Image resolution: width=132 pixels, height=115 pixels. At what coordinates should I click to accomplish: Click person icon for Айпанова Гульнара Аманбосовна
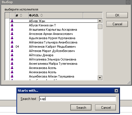tap(12, 42)
